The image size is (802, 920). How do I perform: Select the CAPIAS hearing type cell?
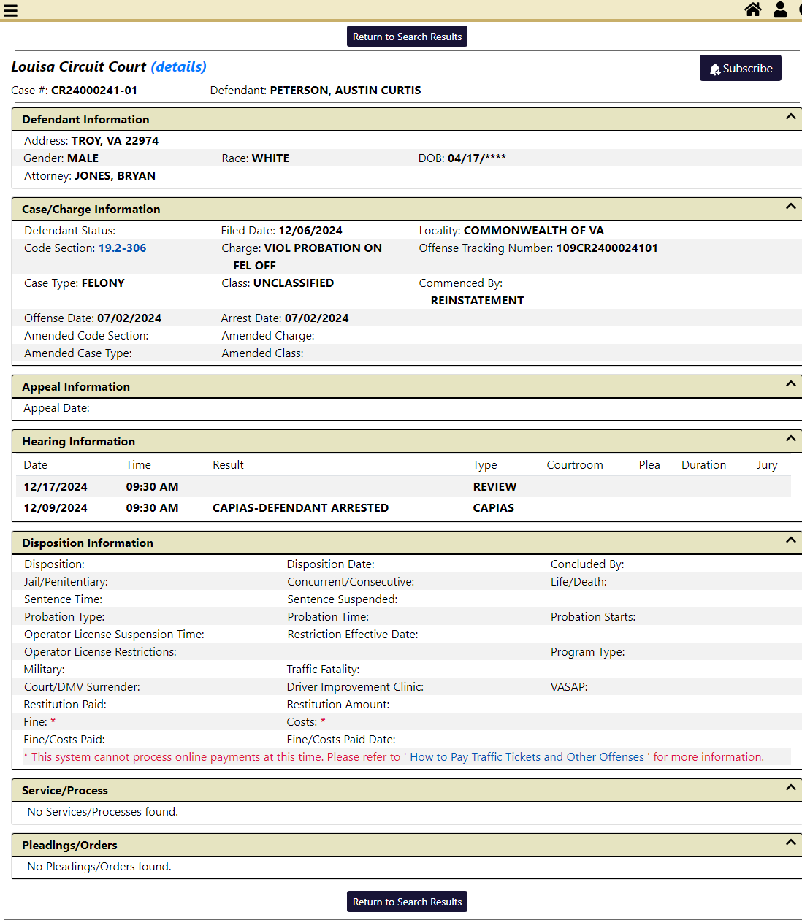pyautogui.click(x=494, y=508)
